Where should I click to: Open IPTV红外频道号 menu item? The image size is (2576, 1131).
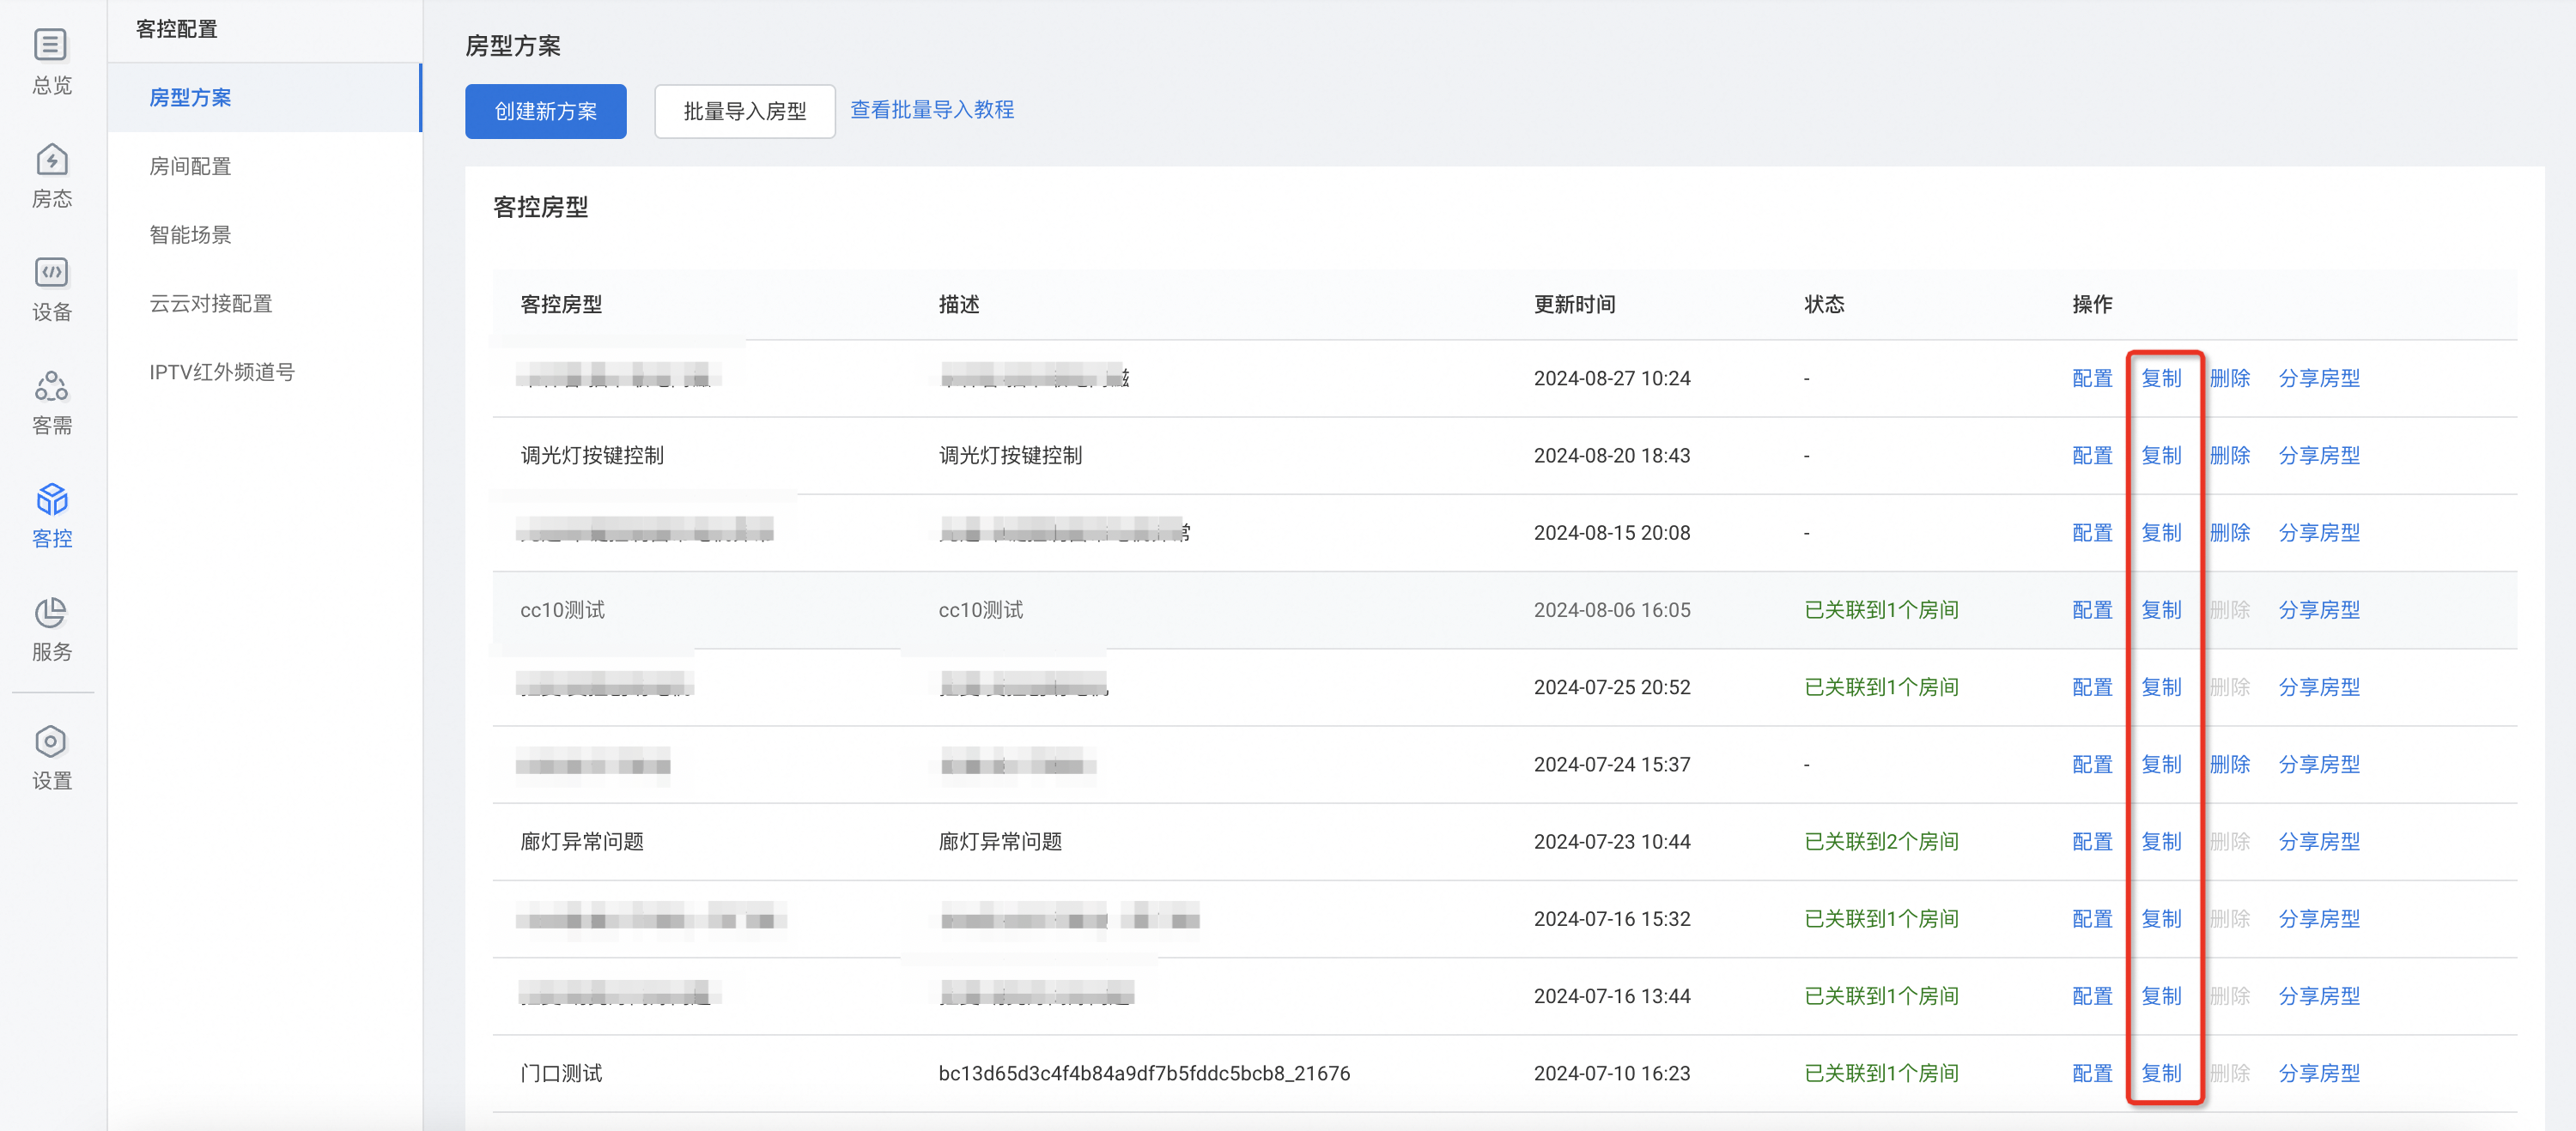pos(222,372)
